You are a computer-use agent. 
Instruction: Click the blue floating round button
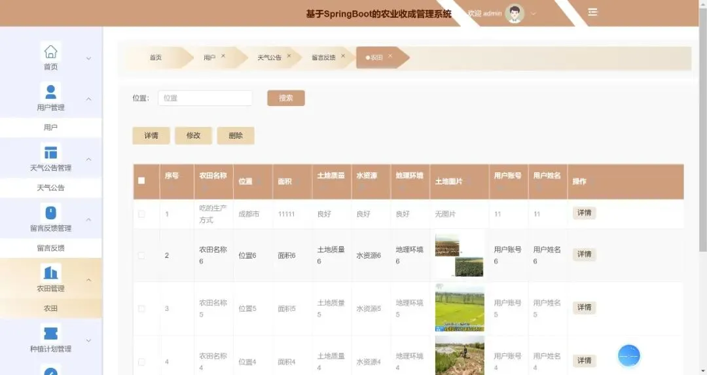(x=628, y=355)
